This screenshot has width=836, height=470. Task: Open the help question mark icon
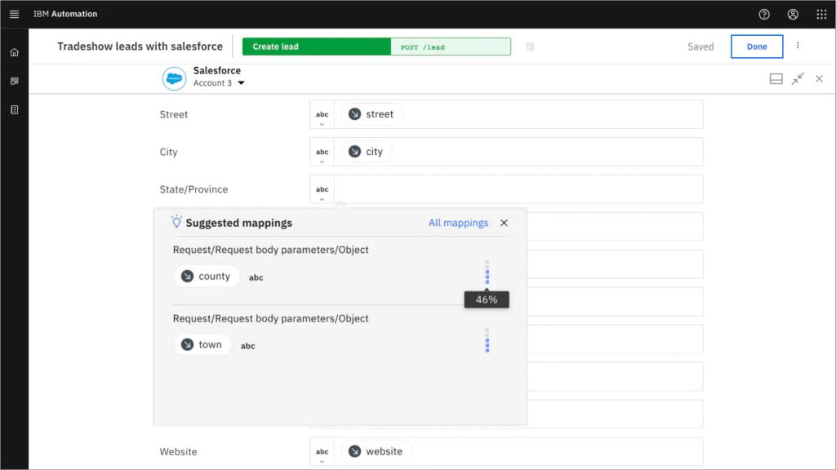[764, 15]
